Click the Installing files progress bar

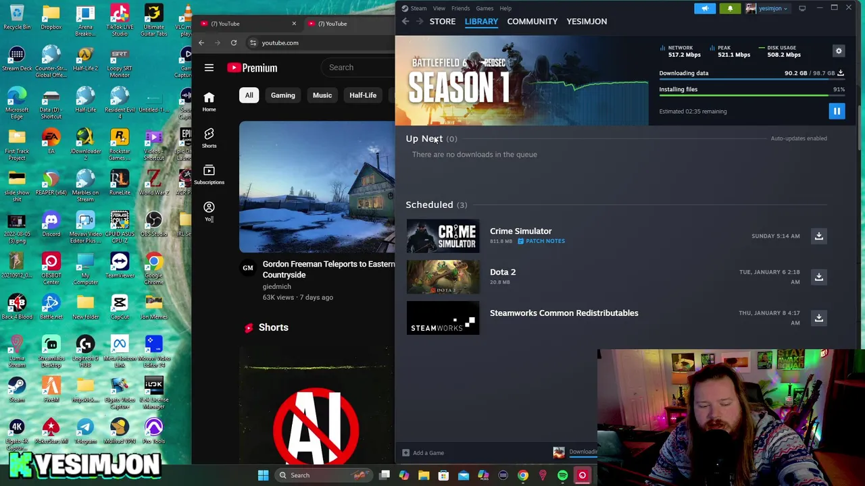coord(751,96)
